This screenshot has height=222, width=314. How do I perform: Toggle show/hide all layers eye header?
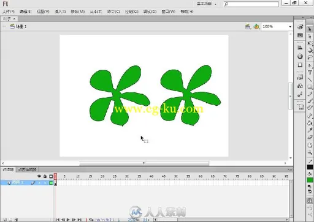[39, 176]
